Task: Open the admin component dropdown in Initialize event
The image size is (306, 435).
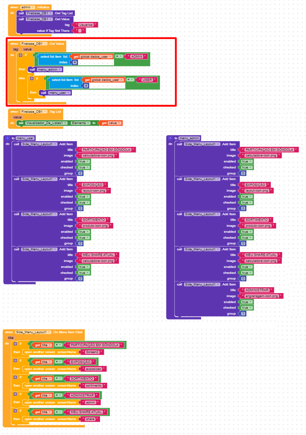Action: [x=28, y=7]
